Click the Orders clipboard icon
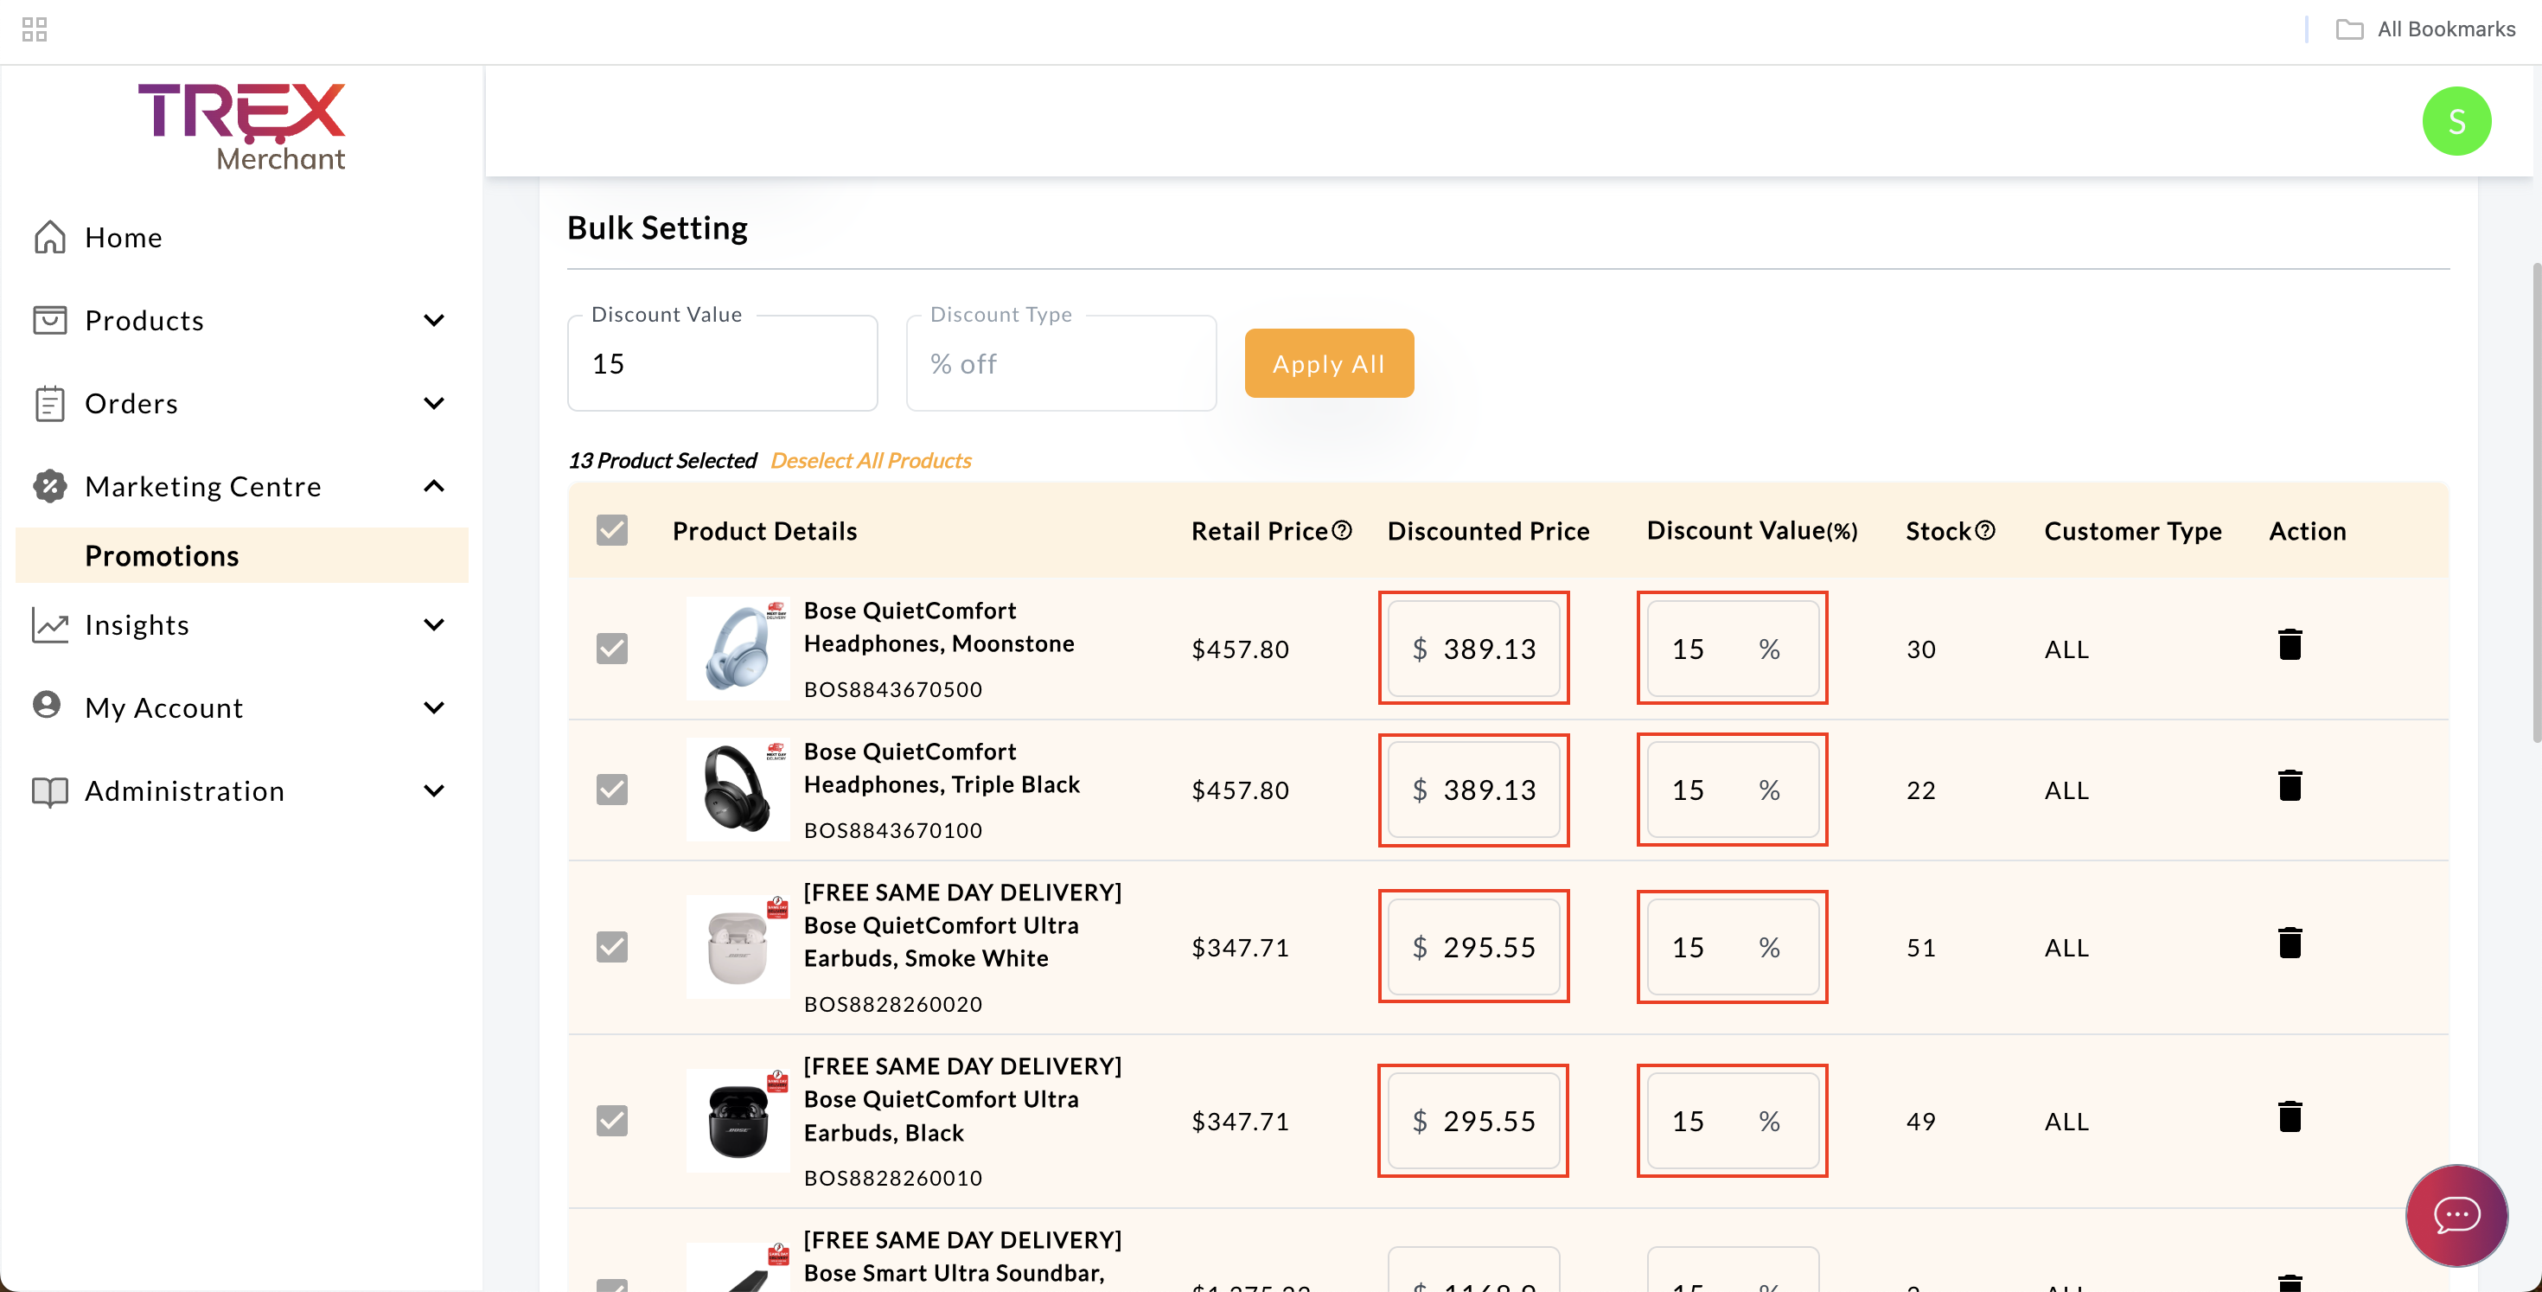 point(49,403)
